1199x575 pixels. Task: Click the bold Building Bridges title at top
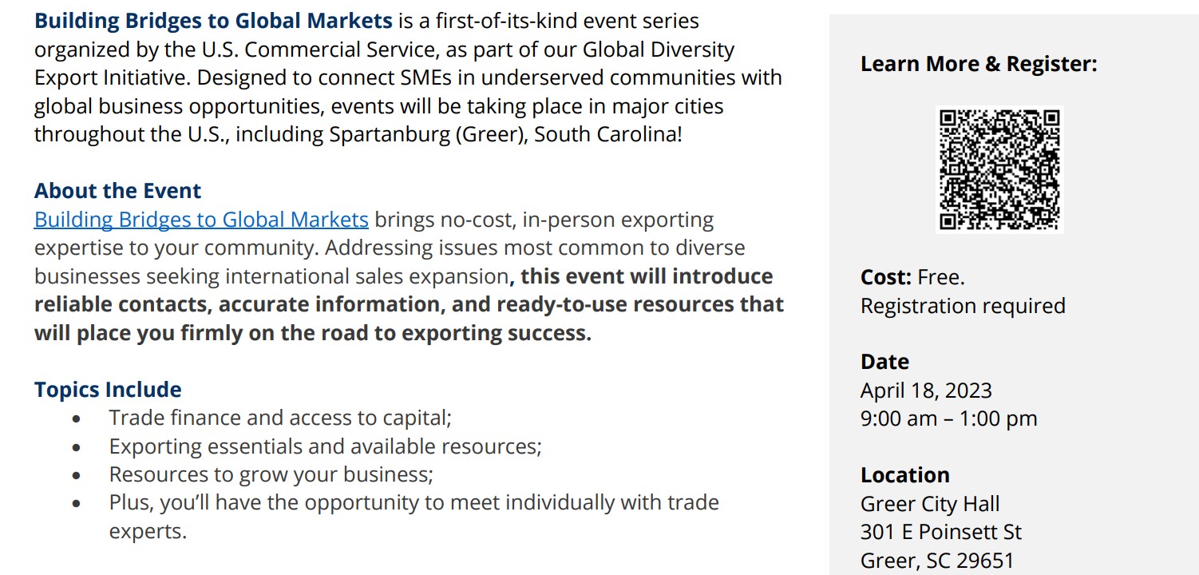(x=213, y=21)
